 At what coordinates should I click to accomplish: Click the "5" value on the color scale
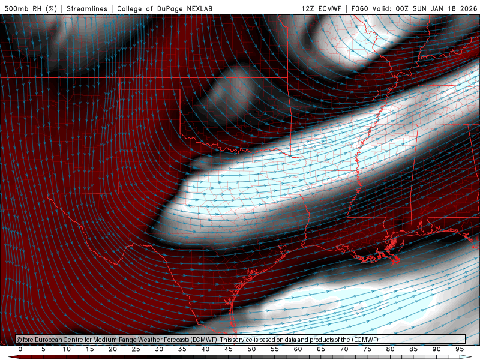point(43,349)
